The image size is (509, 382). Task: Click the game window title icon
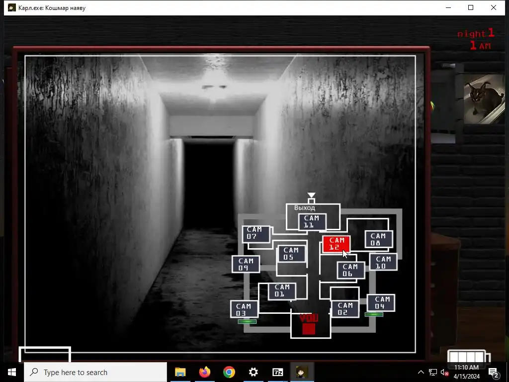point(12,8)
